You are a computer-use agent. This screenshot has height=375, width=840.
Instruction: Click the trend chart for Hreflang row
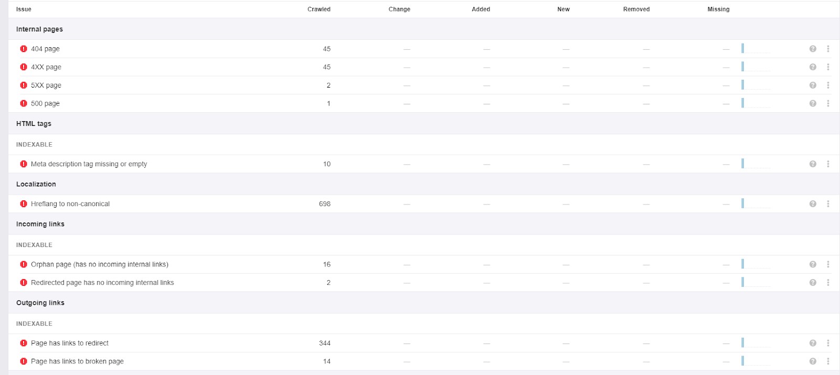(755, 203)
